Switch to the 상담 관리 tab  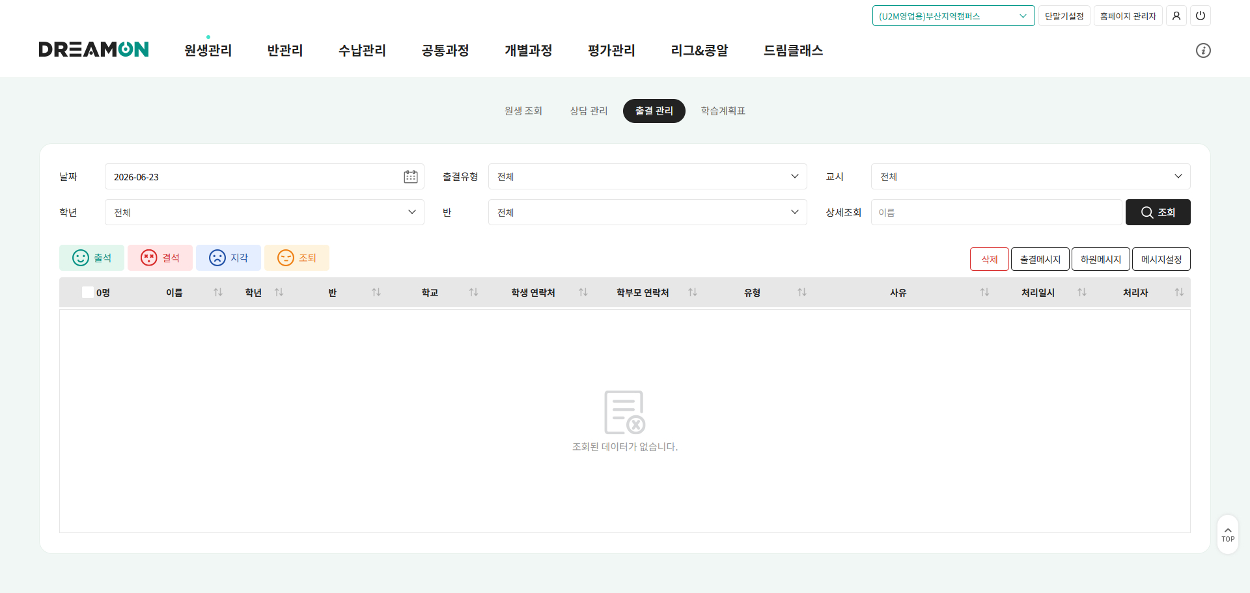click(x=589, y=111)
